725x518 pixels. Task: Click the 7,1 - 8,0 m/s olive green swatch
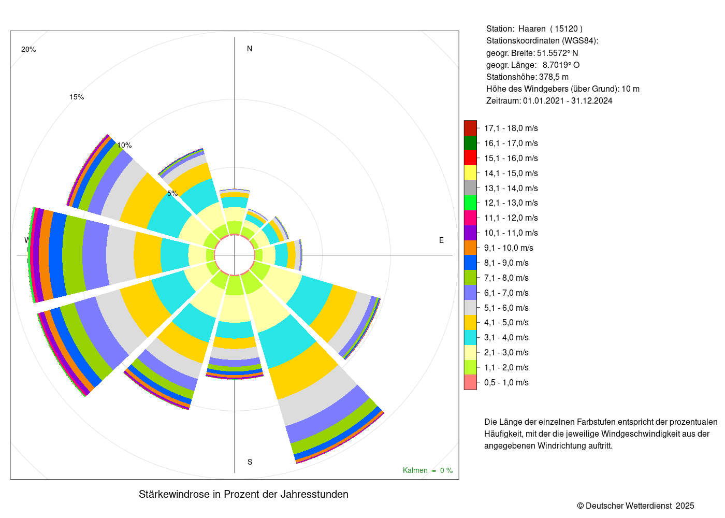pyautogui.click(x=470, y=278)
